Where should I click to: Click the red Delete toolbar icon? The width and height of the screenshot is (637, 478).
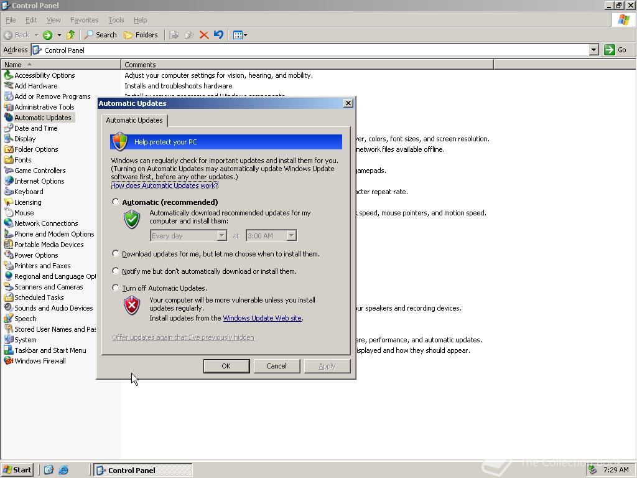pyautogui.click(x=204, y=35)
